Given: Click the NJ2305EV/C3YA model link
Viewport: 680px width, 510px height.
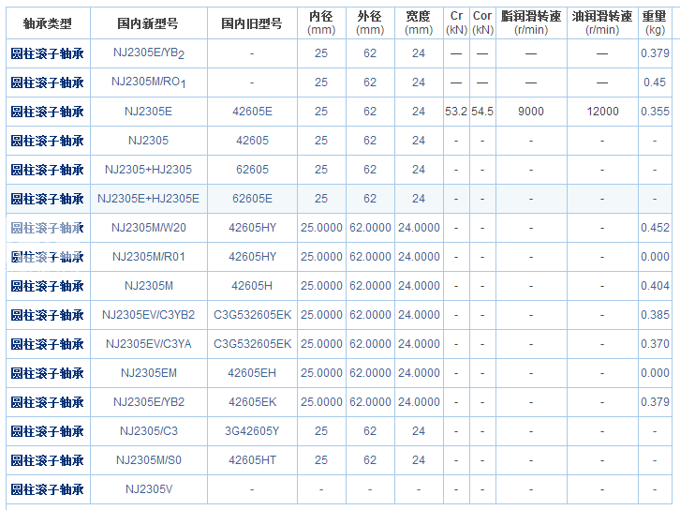Looking at the screenshot, I should pyautogui.click(x=148, y=344).
